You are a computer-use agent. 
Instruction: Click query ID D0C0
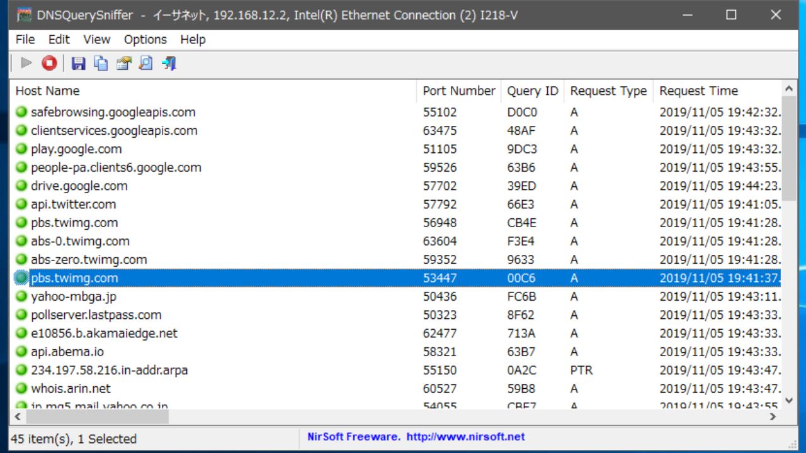coord(522,112)
